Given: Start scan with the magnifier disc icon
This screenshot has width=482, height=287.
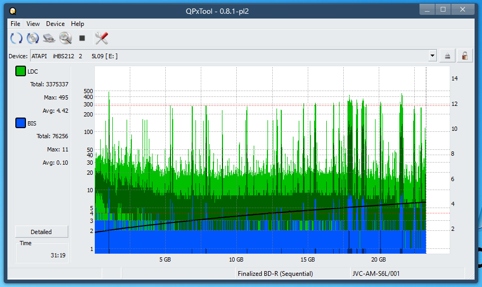Looking at the screenshot, I should (65, 38).
